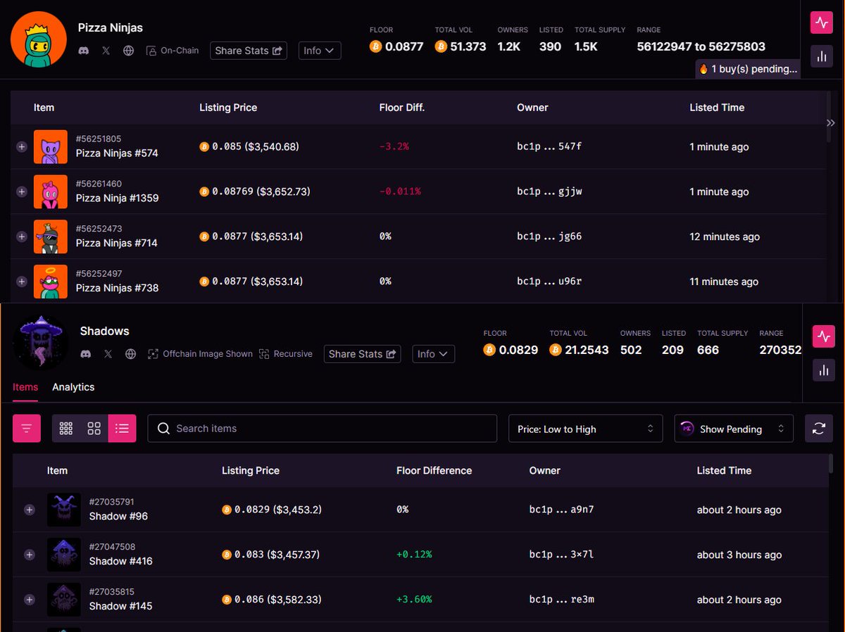Open Shadow #96 thumbnail
The width and height of the screenshot is (845, 632).
[x=64, y=510]
